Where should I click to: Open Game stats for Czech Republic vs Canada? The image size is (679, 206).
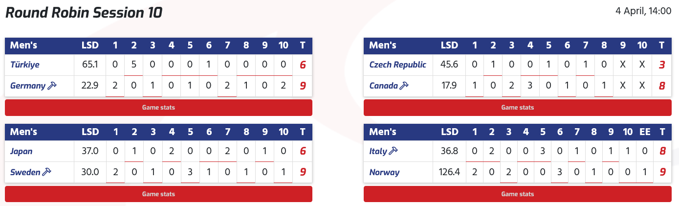(x=518, y=108)
